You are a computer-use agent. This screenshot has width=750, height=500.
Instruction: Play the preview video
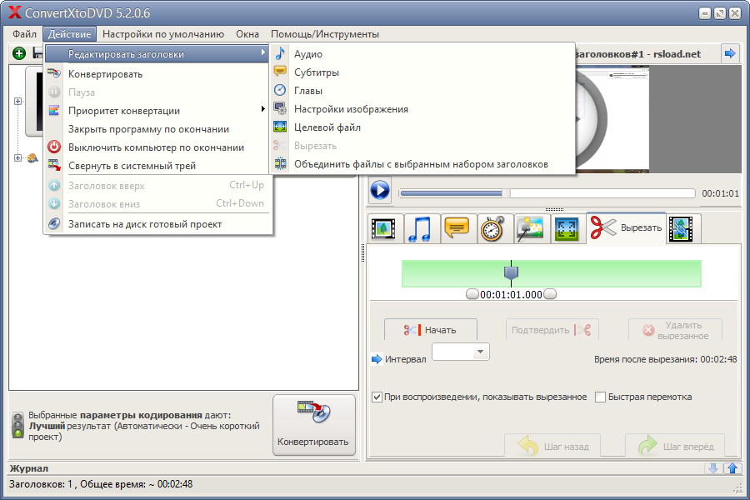pos(380,191)
